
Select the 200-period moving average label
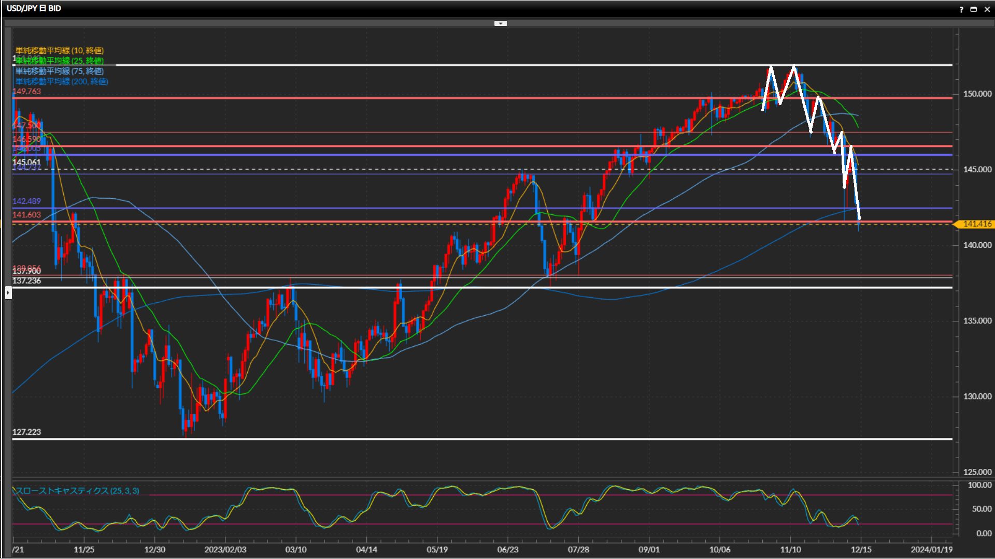pos(61,81)
